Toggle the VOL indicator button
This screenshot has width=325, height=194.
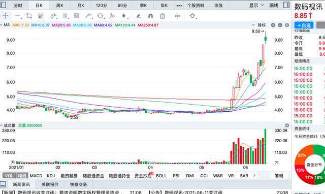[x=9, y=176]
